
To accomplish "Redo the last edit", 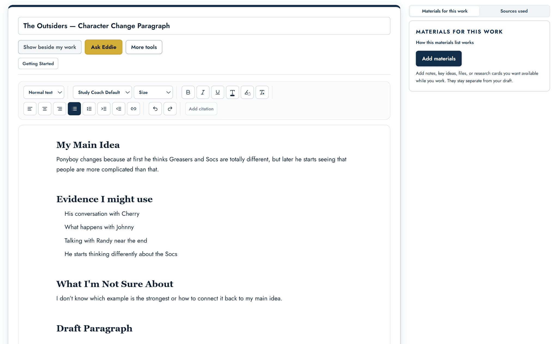I will coord(170,109).
